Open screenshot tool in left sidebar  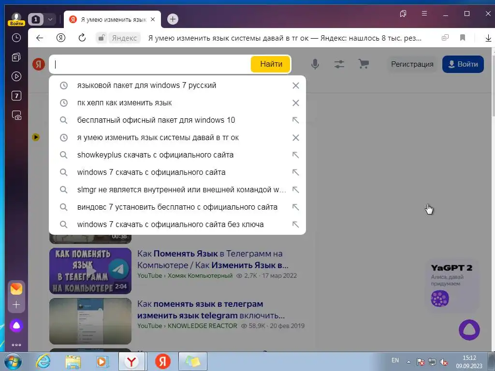(x=16, y=115)
